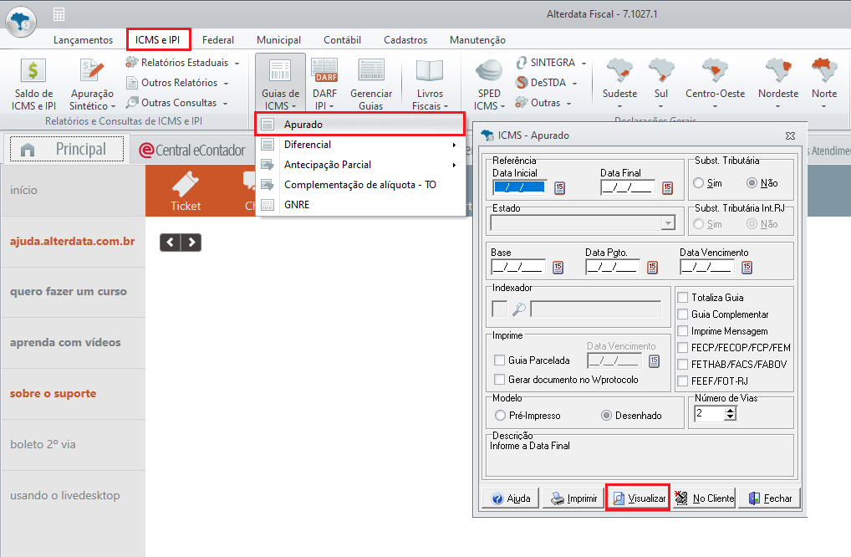Open Gerenciar Guias
851x557 pixels.
371,84
